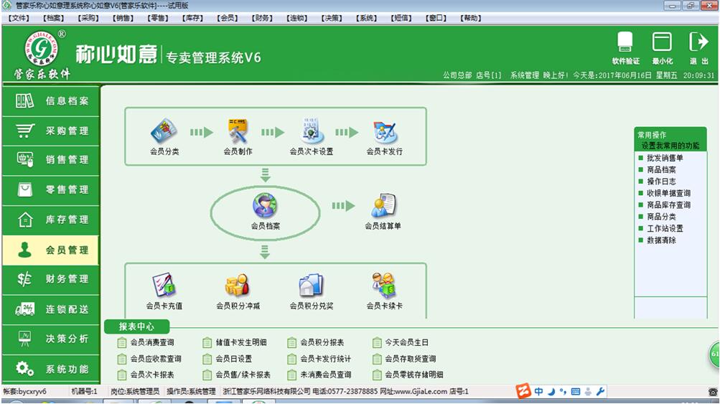Click the 管家乐软件 logo
This screenshot has width=720, height=404.
pyautogui.click(x=42, y=54)
